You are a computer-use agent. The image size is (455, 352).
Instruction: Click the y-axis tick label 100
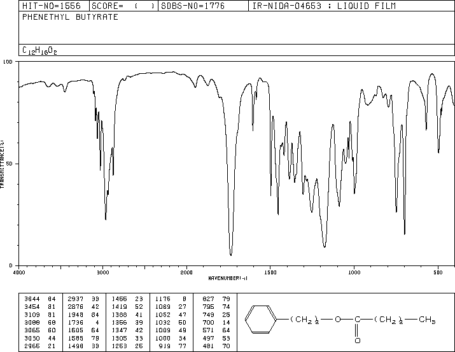coord(8,62)
